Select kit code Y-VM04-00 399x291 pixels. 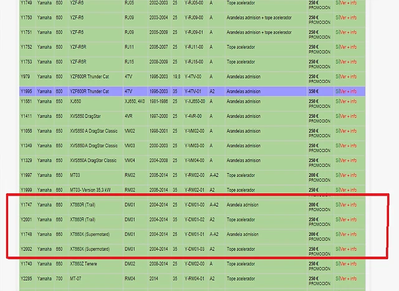pyautogui.click(x=195, y=161)
